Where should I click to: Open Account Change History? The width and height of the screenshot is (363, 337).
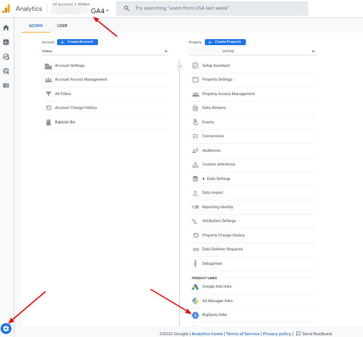[x=76, y=108]
